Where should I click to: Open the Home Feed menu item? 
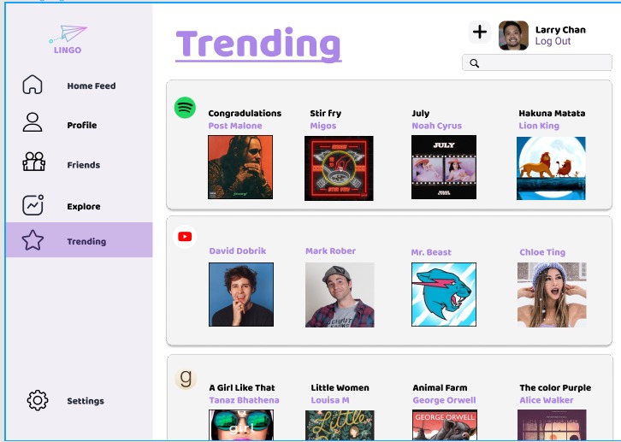pos(92,85)
